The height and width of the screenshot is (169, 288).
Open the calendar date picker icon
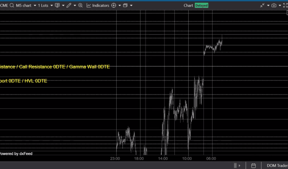(253, 165)
